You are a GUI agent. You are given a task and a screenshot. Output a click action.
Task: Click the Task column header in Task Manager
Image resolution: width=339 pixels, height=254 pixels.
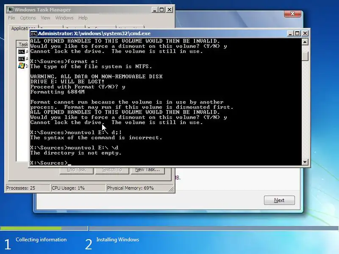(23, 44)
